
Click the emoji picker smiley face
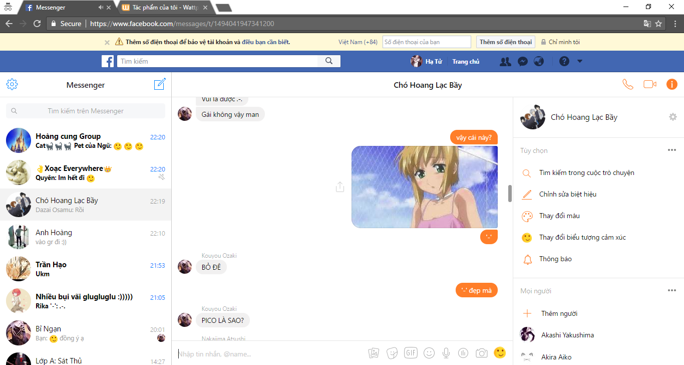tap(429, 353)
